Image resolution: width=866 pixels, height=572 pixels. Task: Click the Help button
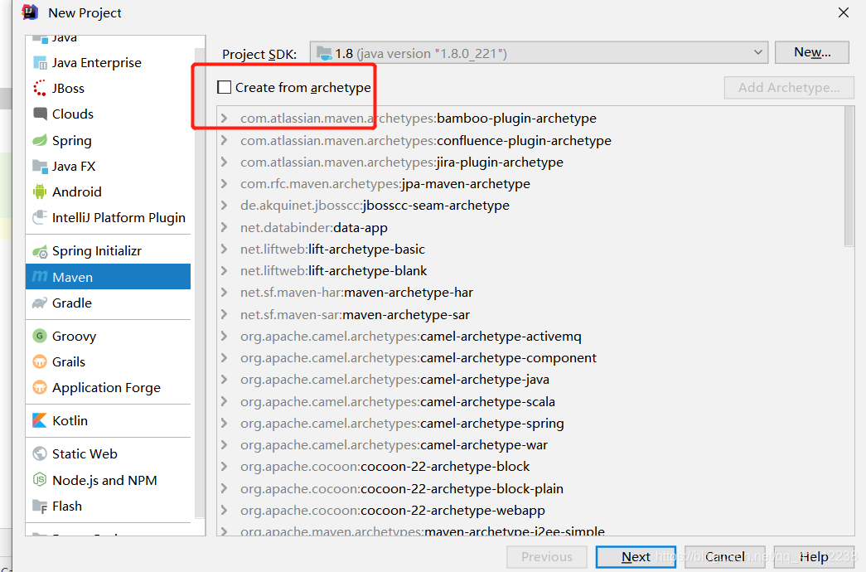point(814,556)
